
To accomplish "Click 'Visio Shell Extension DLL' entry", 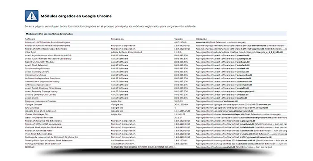I will pos(38,134).
